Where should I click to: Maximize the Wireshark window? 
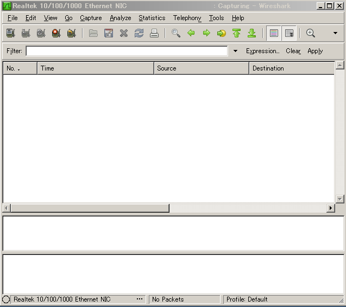[330, 6]
